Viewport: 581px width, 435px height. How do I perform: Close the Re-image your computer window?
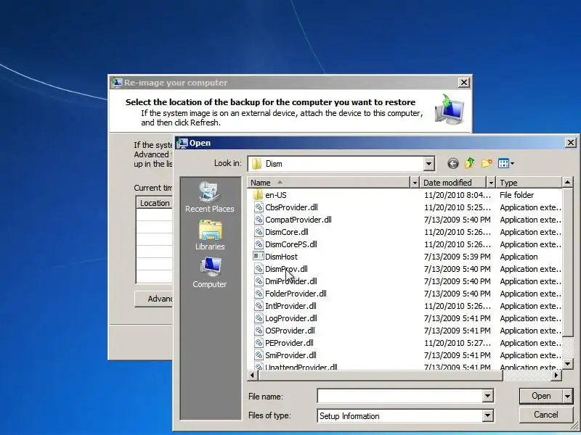pos(463,83)
